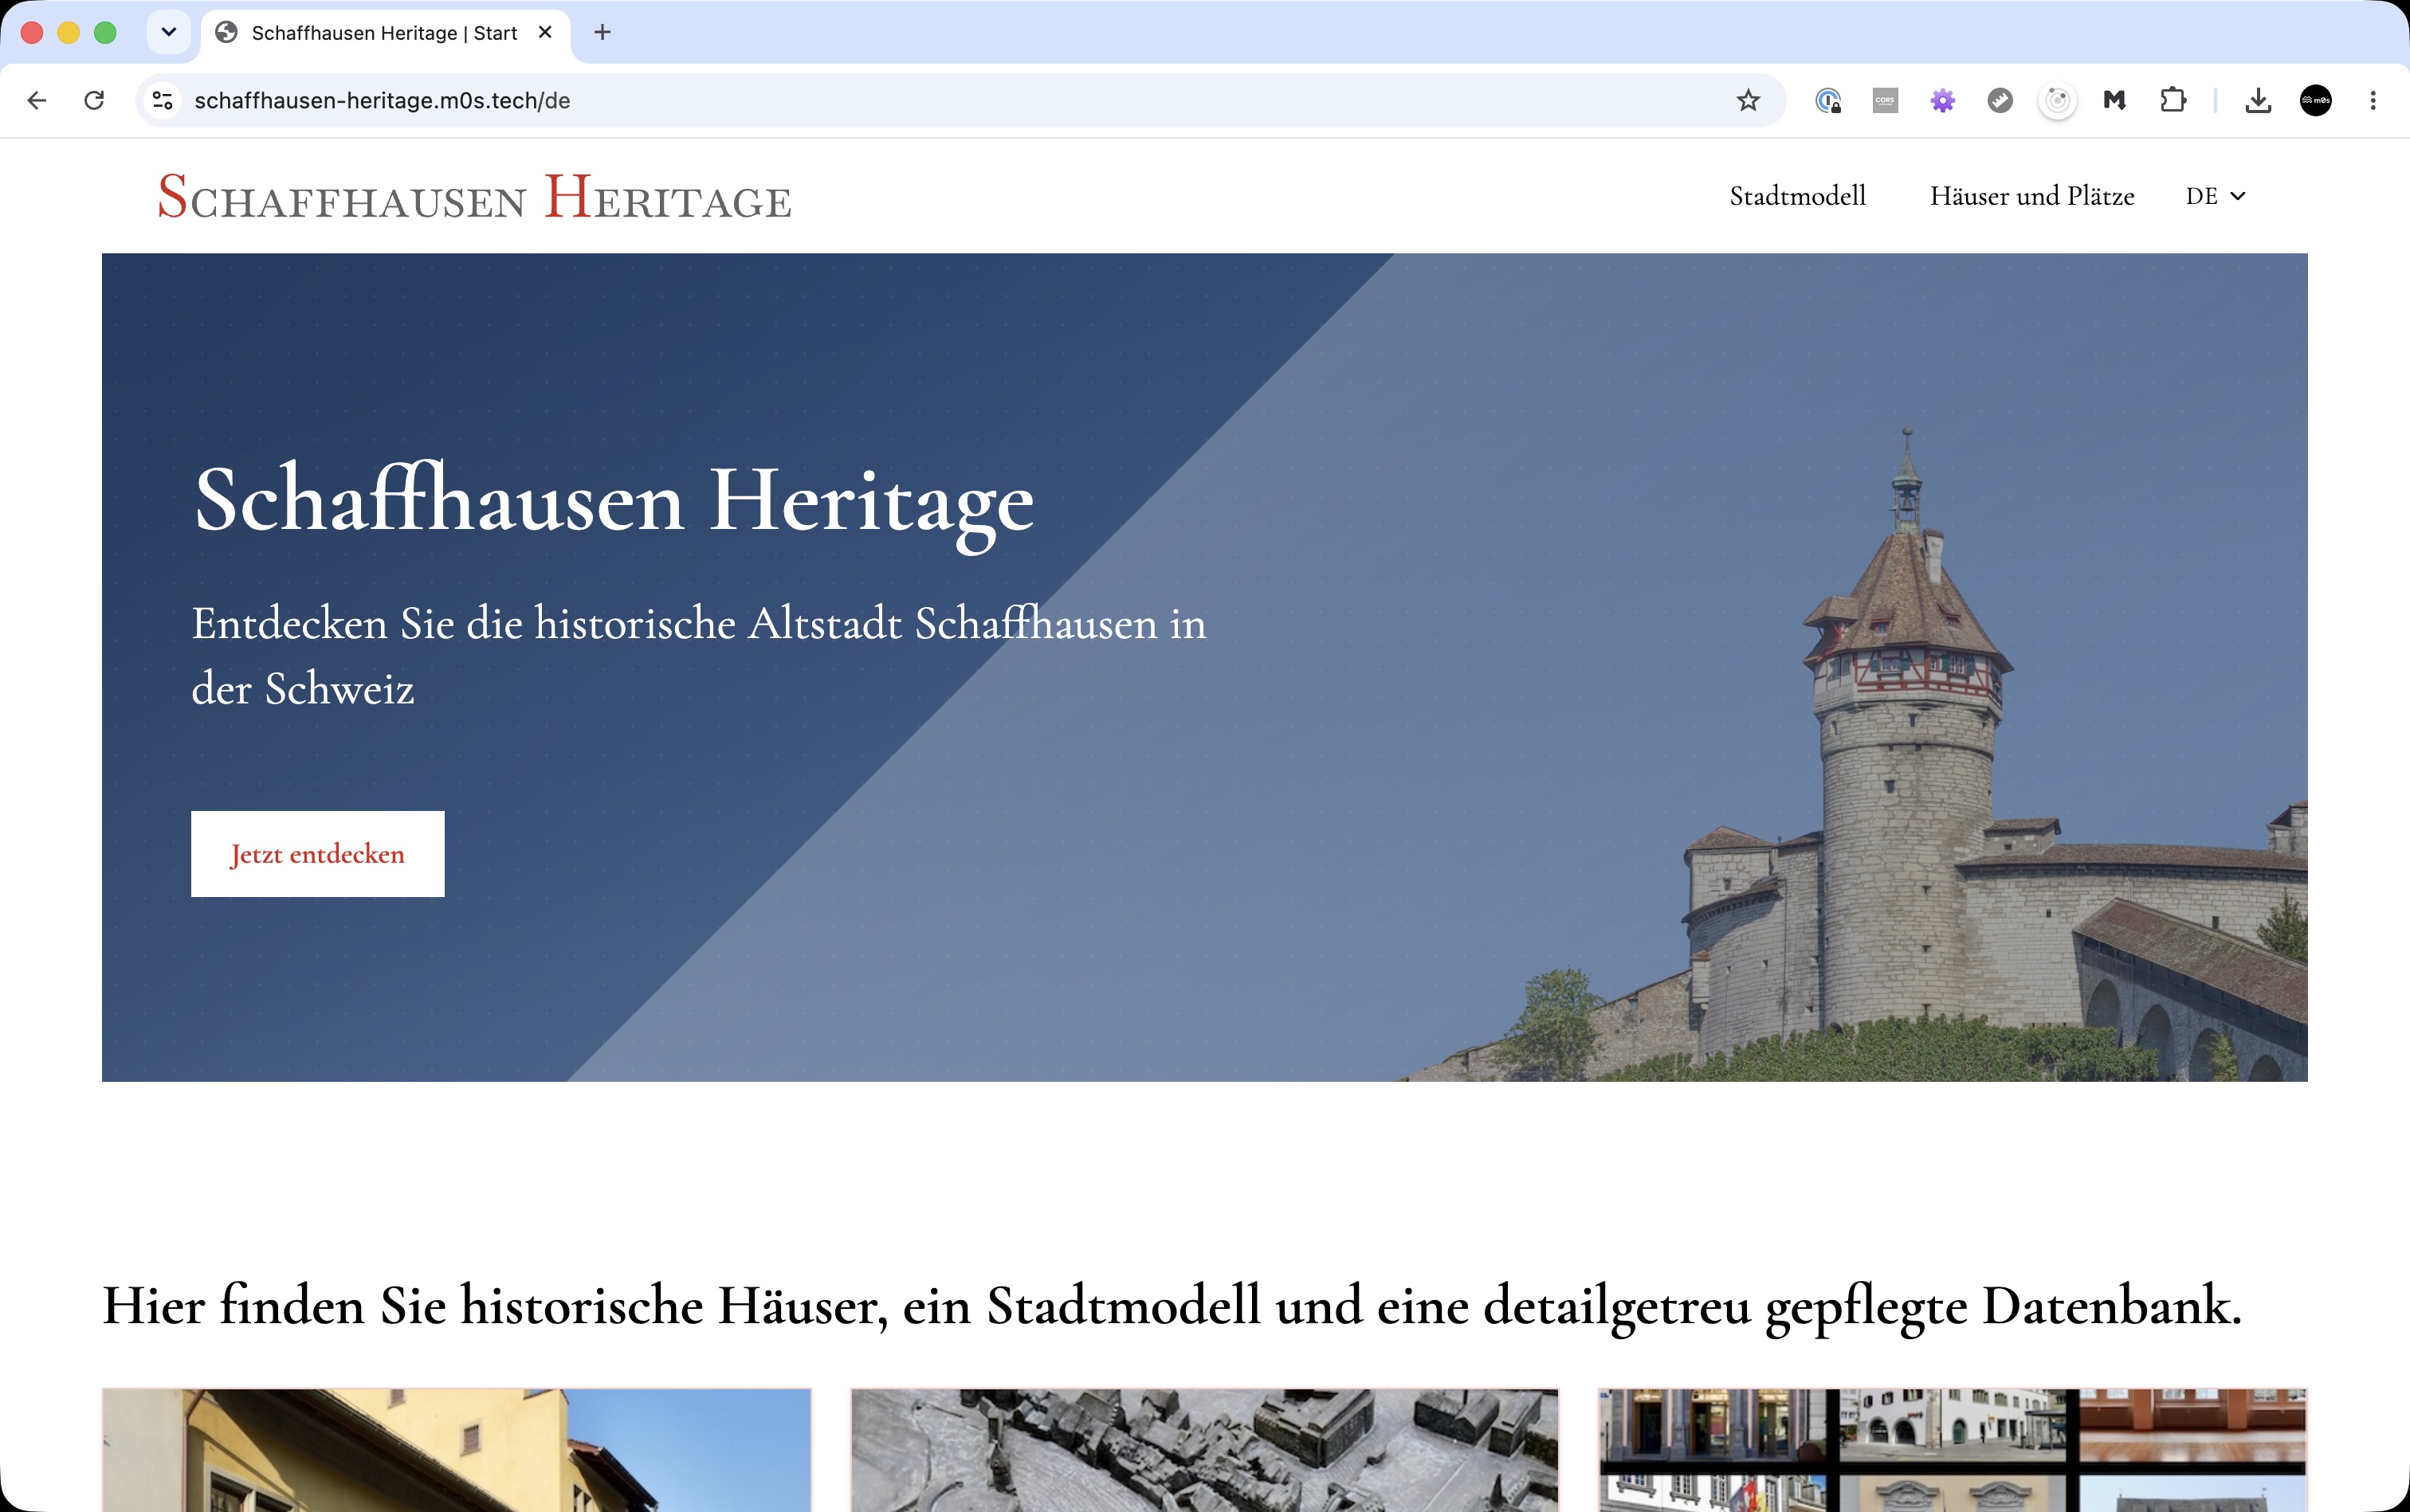The height and width of the screenshot is (1512, 2410).
Task: Open Chrome three-dot menu
Action: click(2373, 100)
